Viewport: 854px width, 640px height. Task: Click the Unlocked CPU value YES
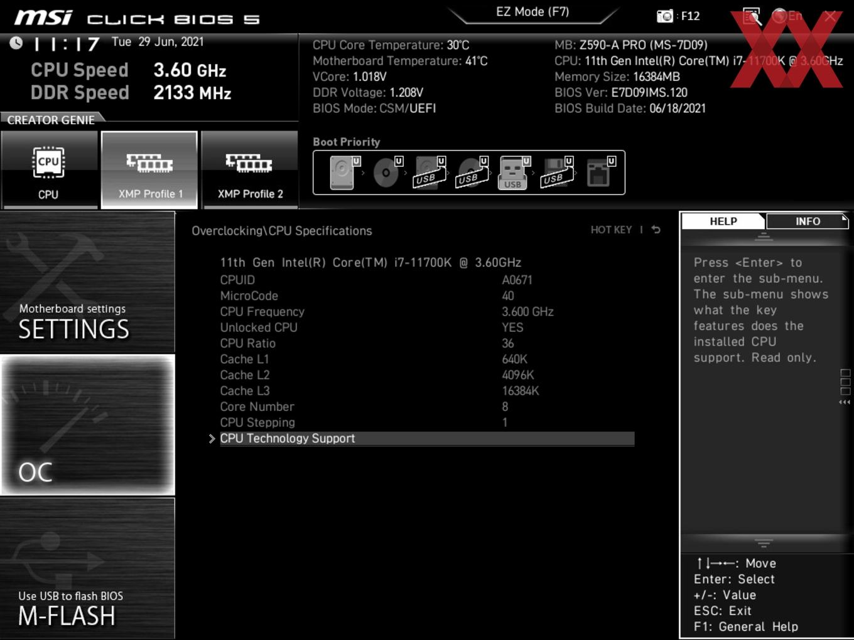pos(512,328)
